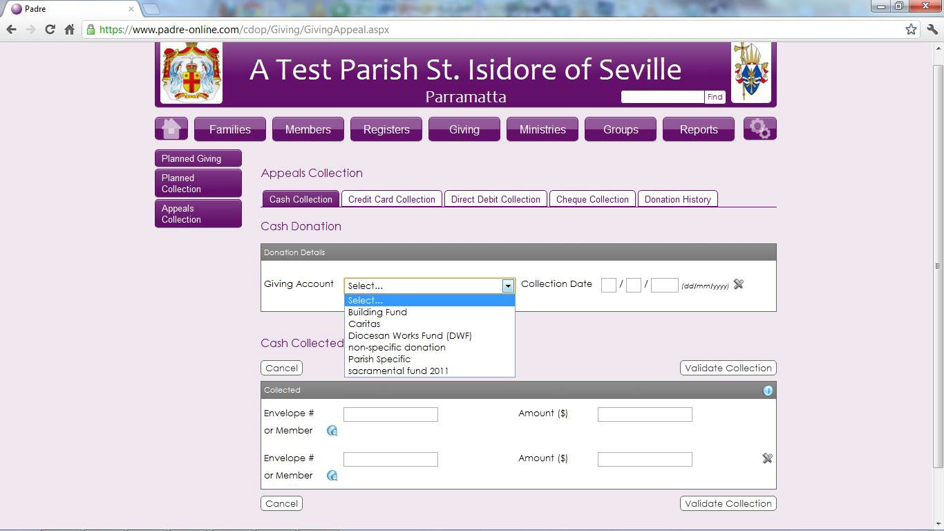Open the Ministries menu

pos(542,129)
